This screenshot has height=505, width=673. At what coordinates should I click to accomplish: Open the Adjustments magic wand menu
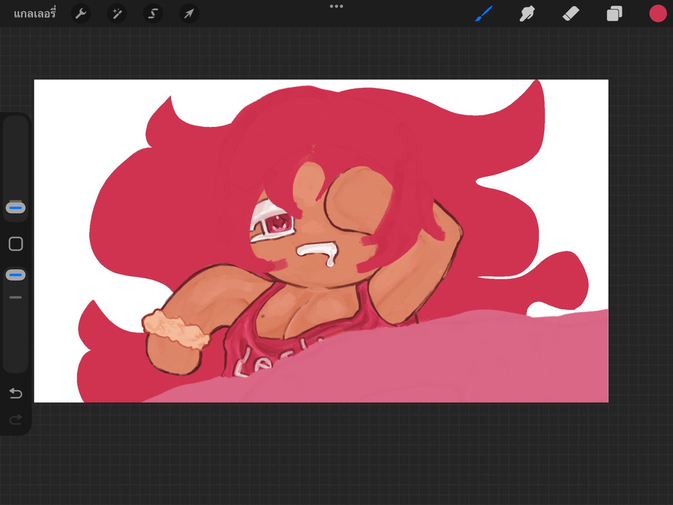point(117,13)
